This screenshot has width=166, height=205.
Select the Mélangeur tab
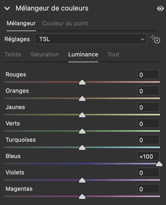point(21,23)
